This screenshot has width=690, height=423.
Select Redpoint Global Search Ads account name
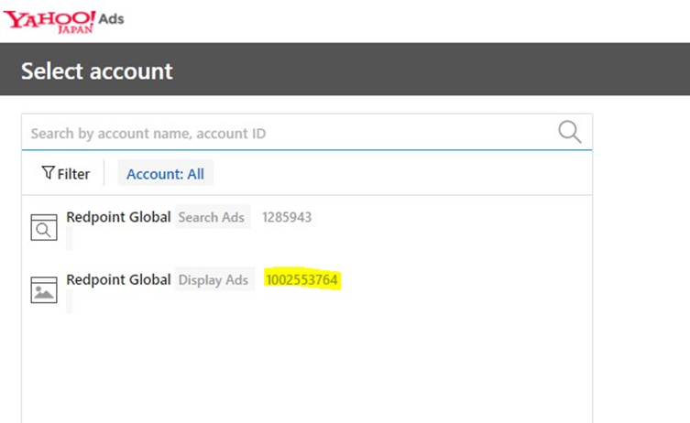pos(118,217)
